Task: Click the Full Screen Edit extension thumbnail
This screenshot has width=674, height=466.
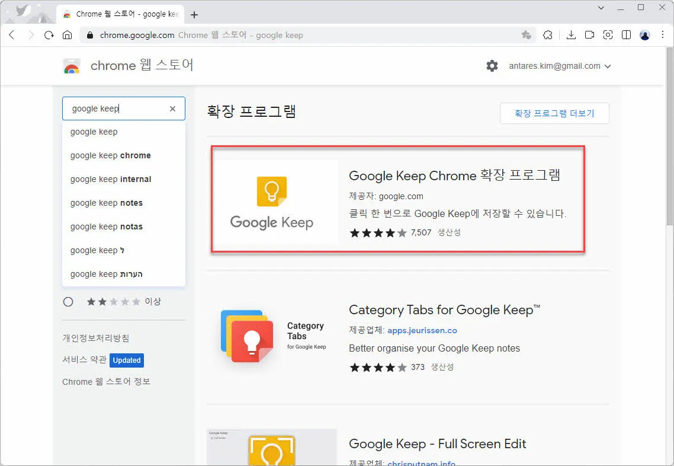Action: coord(272,447)
